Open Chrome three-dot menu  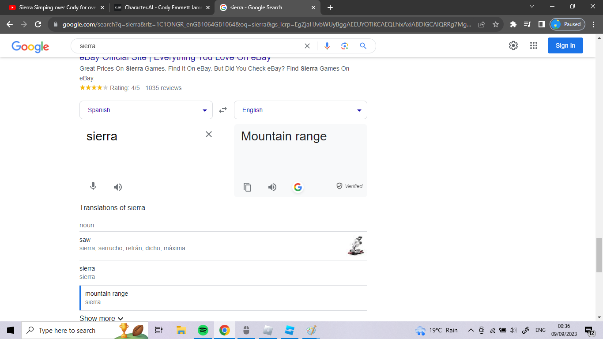click(594, 24)
